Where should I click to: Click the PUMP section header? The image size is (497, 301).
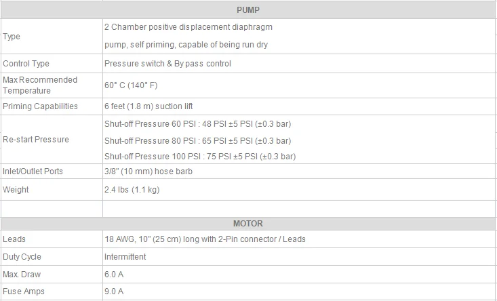tap(248, 10)
